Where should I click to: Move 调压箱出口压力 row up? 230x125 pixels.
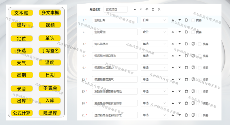(173, 67)
